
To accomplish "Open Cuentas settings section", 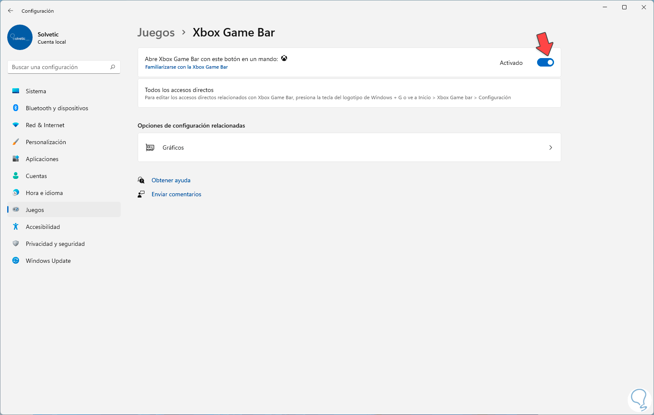I will click(64, 176).
